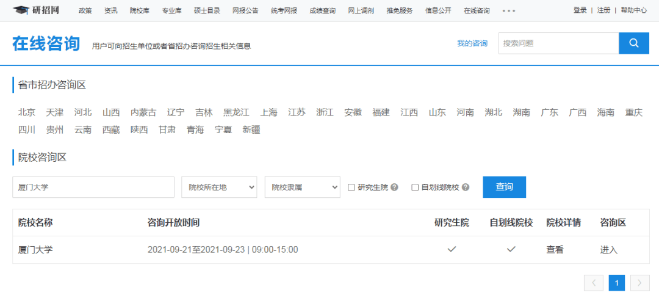Click the 研招网 graduation cap logo
The height and width of the screenshot is (298, 659).
[x=21, y=10]
